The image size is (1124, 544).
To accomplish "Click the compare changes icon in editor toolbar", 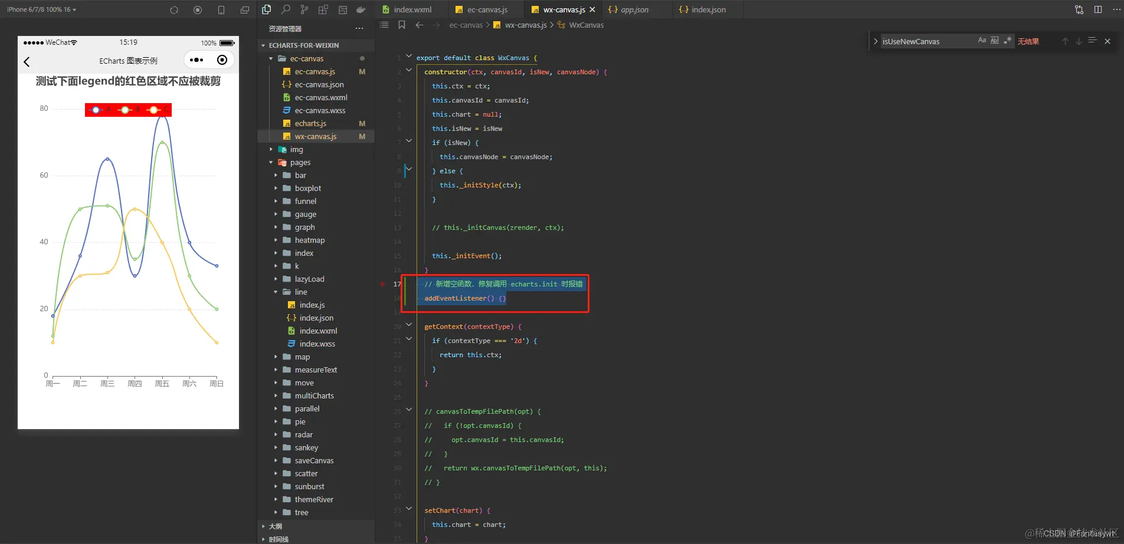I will click(1079, 9).
